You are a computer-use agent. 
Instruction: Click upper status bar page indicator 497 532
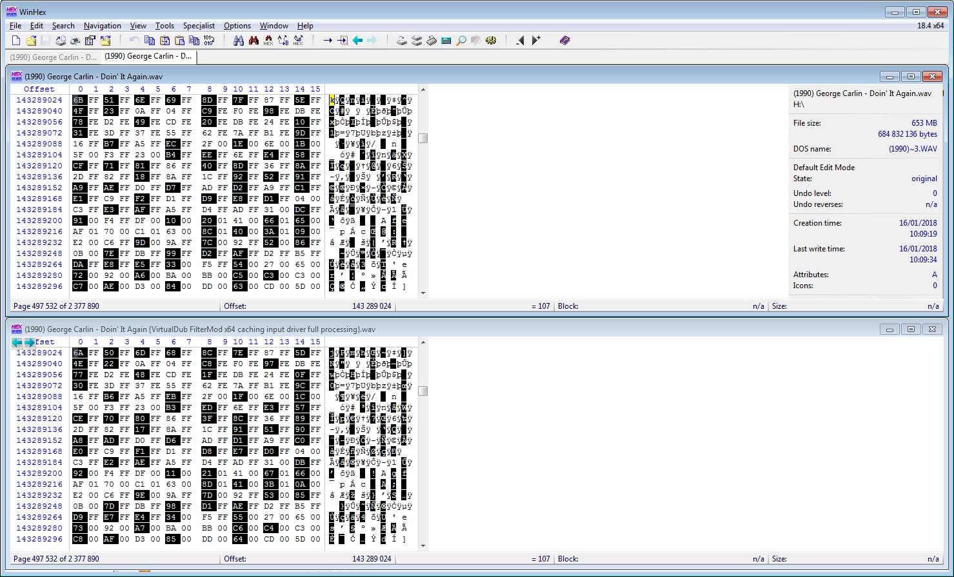click(x=56, y=306)
